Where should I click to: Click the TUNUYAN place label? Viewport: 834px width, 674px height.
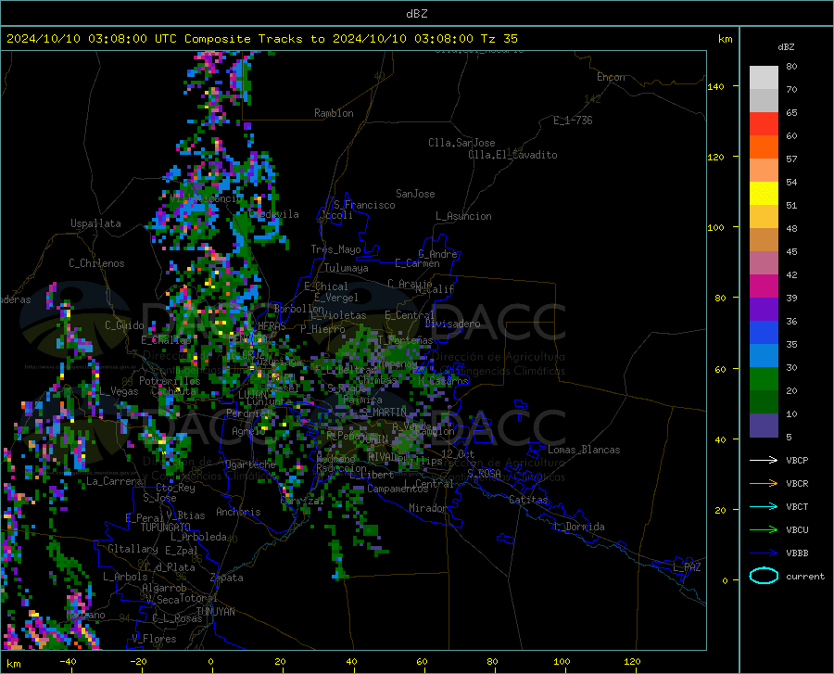click(x=215, y=612)
